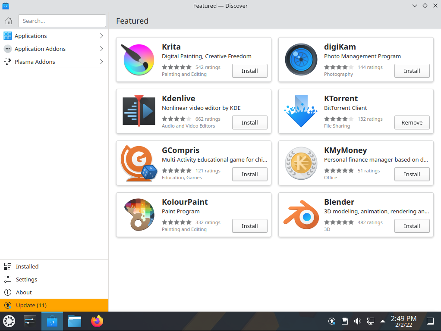Click the About info icon
The height and width of the screenshot is (331, 441).
pos(8,292)
